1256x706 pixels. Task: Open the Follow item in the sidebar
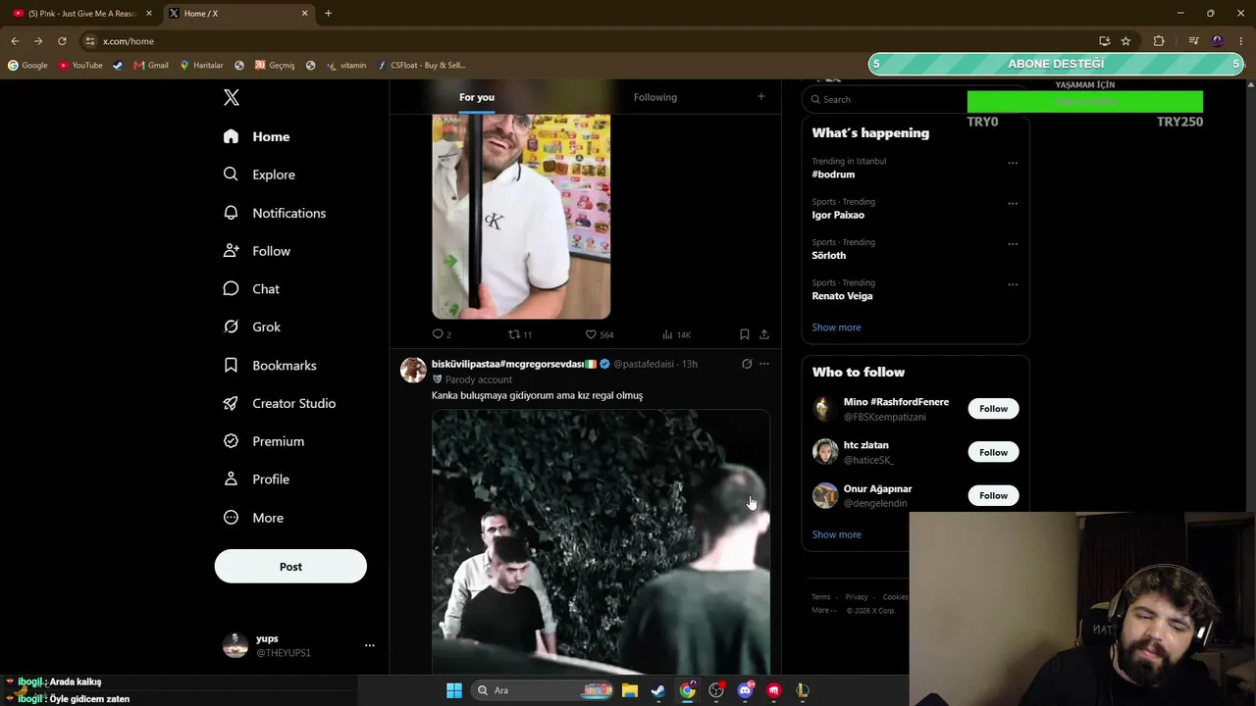(257, 251)
